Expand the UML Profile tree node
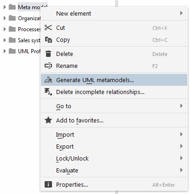The image size is (190, 194). pyautogui.click(x=5, y=51)
